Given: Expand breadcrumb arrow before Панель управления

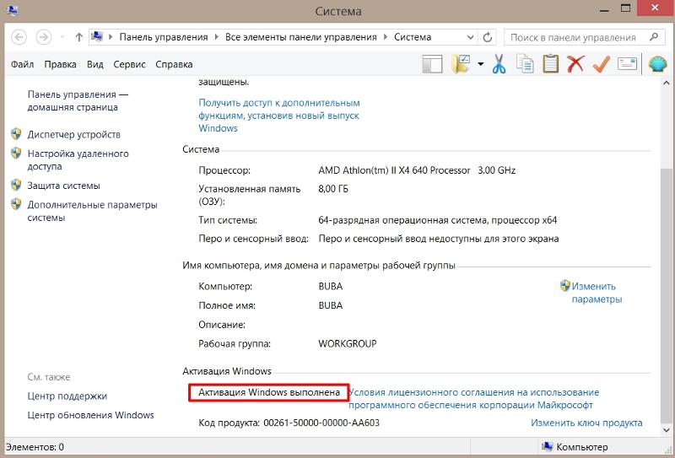Looking at the screenshot, I should click(111, 37).
